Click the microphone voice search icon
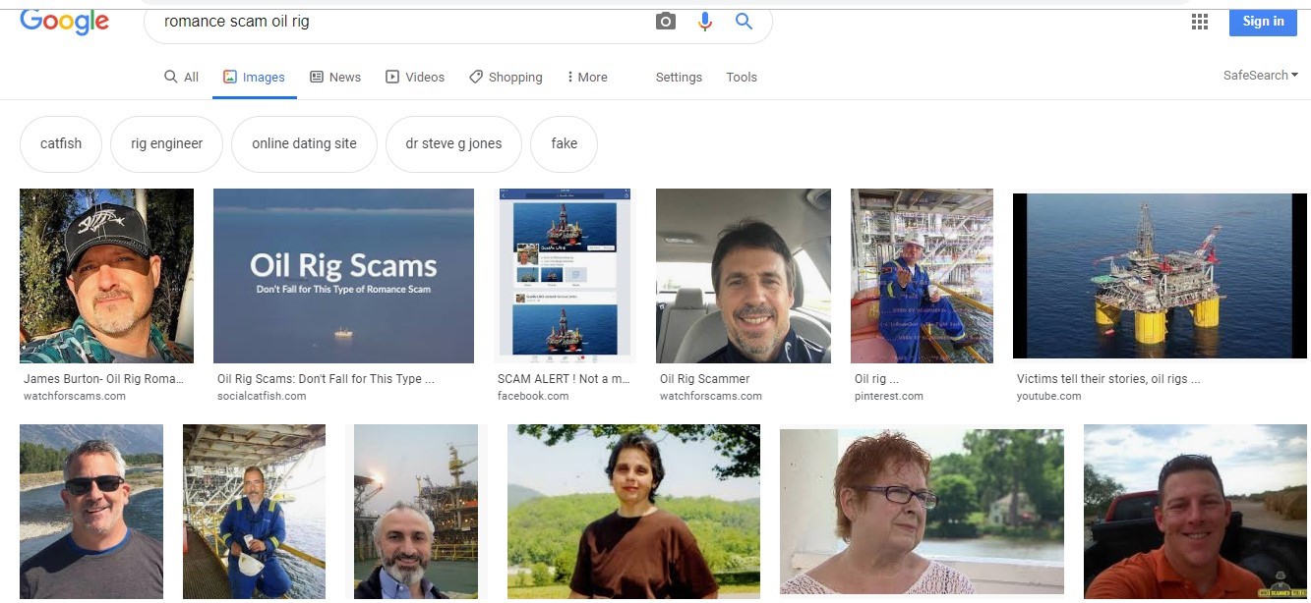The height and width of the screenshot is (603, 1311). (704, 21)
